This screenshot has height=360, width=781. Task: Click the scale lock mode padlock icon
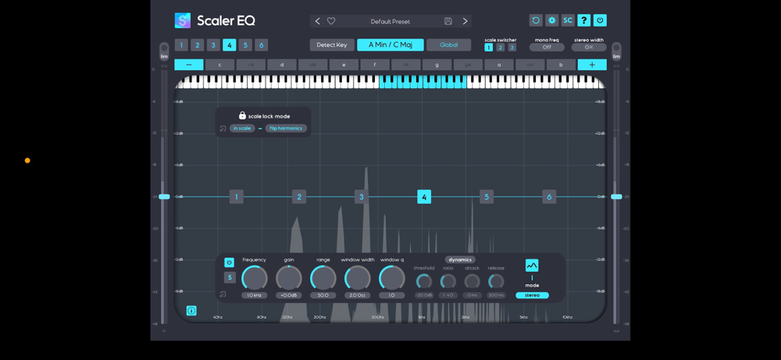(243, 116)
